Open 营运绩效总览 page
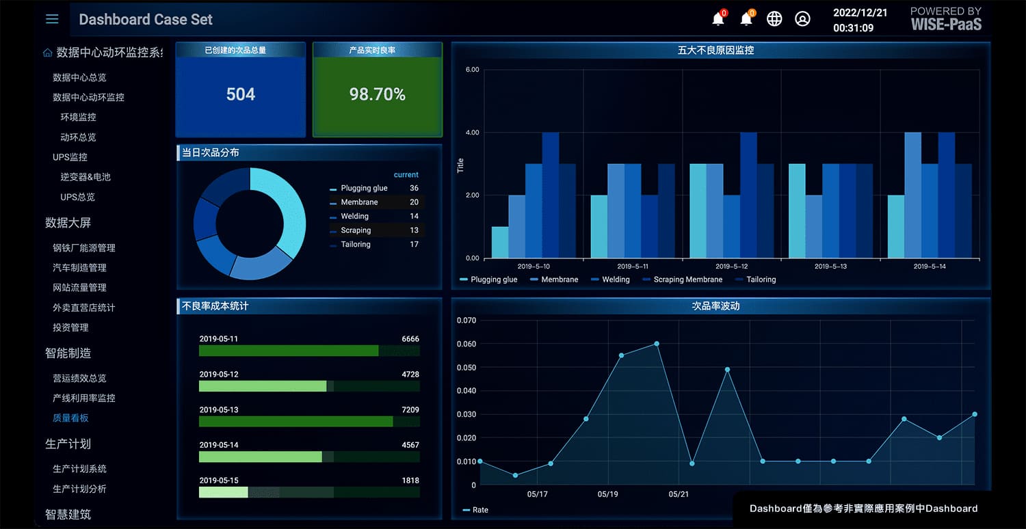 click(x=79, y=378)
